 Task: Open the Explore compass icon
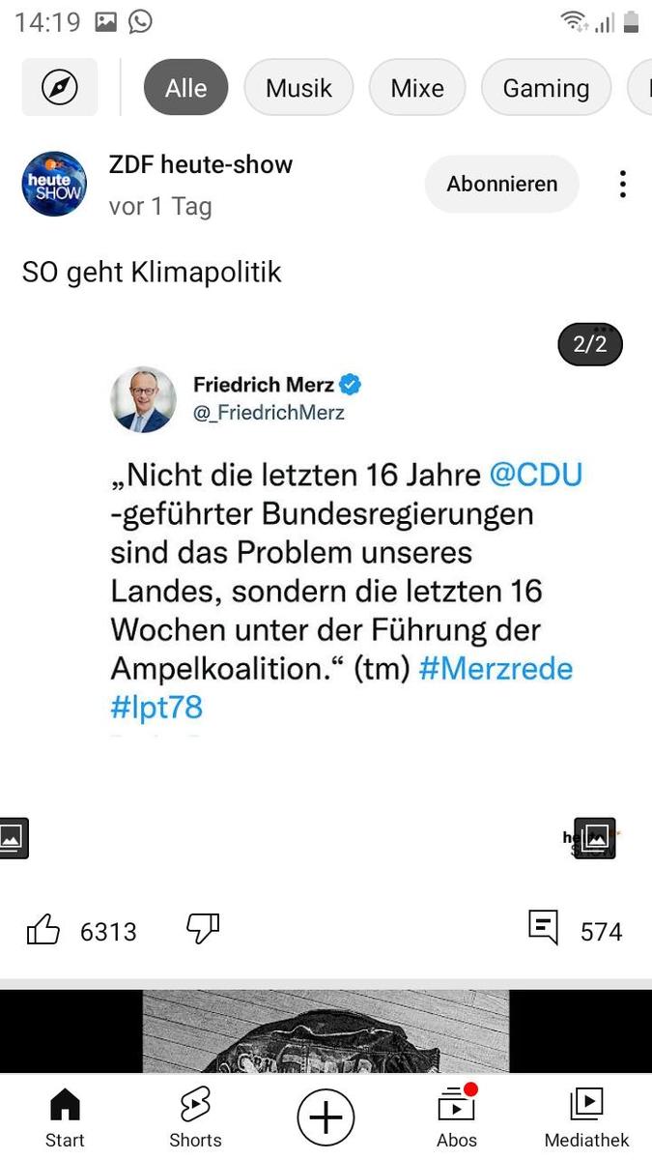[60, 88]
